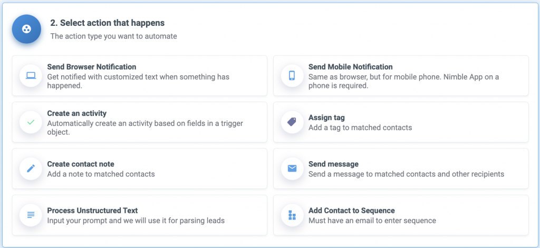Click the mobile phone icon
The width and height of the screenshot is (540, 248).
coord(292,75)
